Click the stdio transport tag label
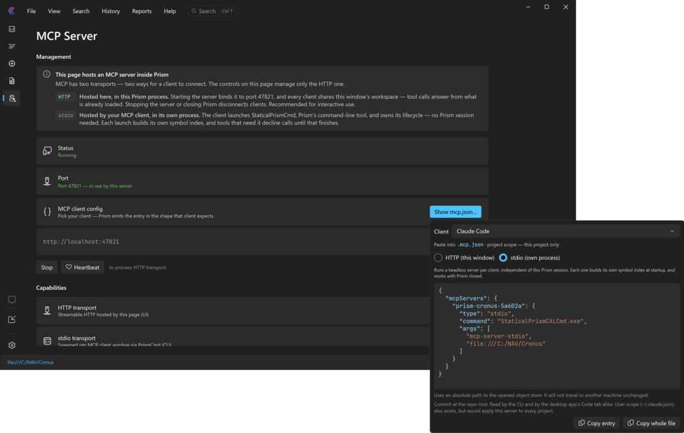This screenshot has width=684, height=433. coord(65,115)
